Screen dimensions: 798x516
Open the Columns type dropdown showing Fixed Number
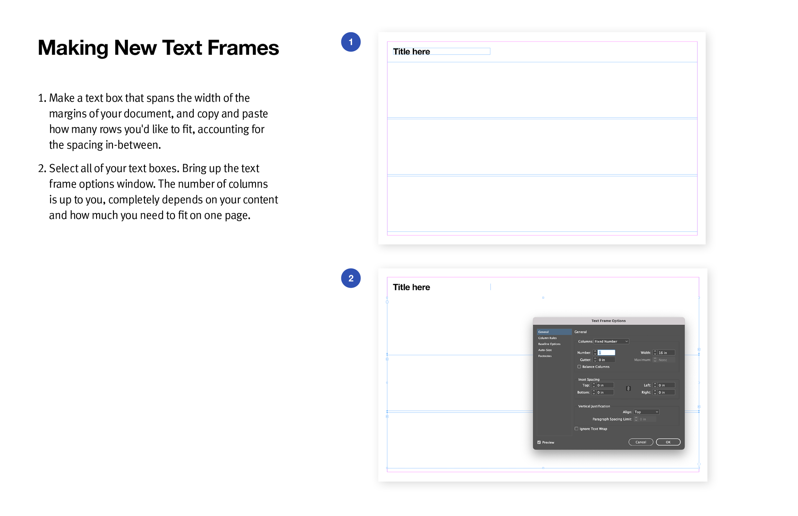coord(612,342)
